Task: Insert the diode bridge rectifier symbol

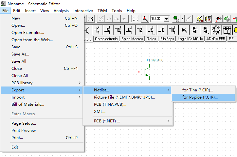Action: tap(216, 30)
